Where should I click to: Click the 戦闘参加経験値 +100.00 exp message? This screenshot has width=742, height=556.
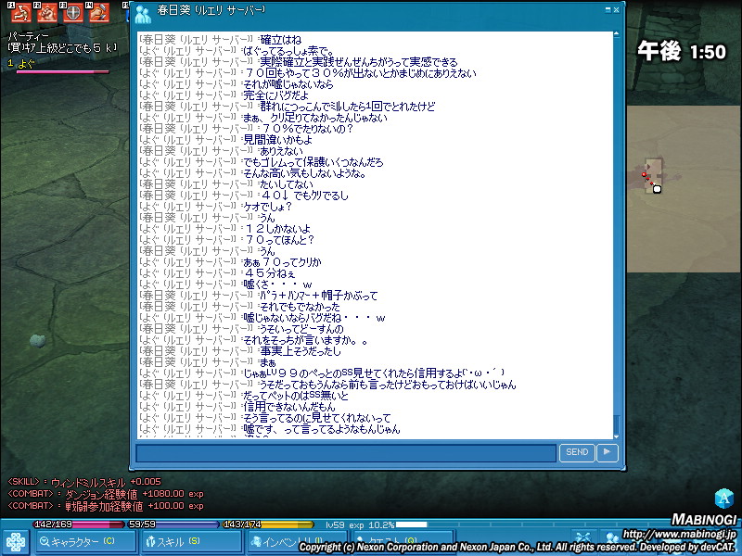click(x=106, y=506)
